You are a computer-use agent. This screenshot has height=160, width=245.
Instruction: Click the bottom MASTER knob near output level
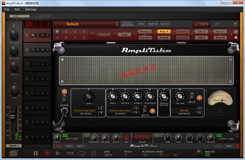(211, 137)
